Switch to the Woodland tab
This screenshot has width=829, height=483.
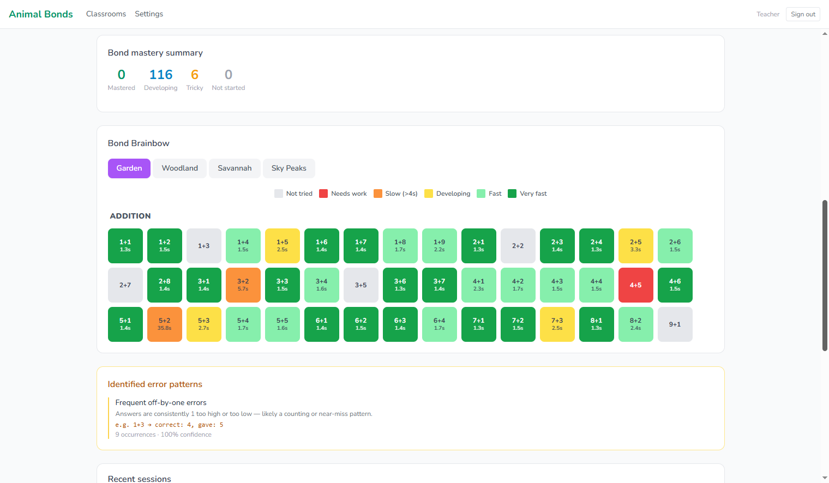point(179,168)
